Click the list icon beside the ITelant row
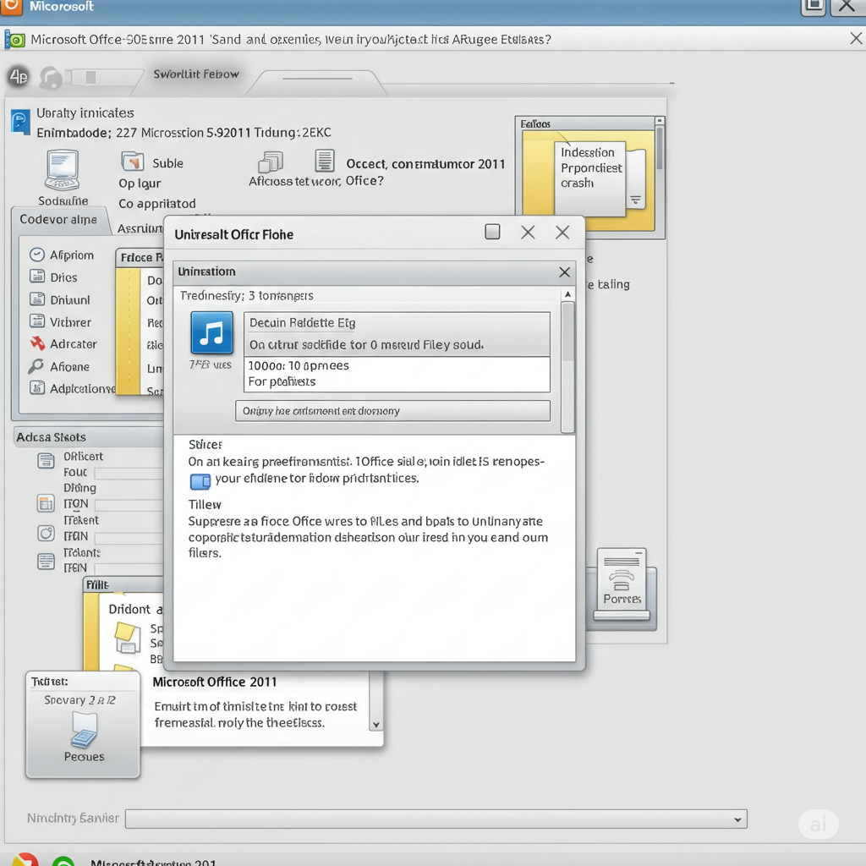This screenshot has width=866, height=866. pos(46,562)
